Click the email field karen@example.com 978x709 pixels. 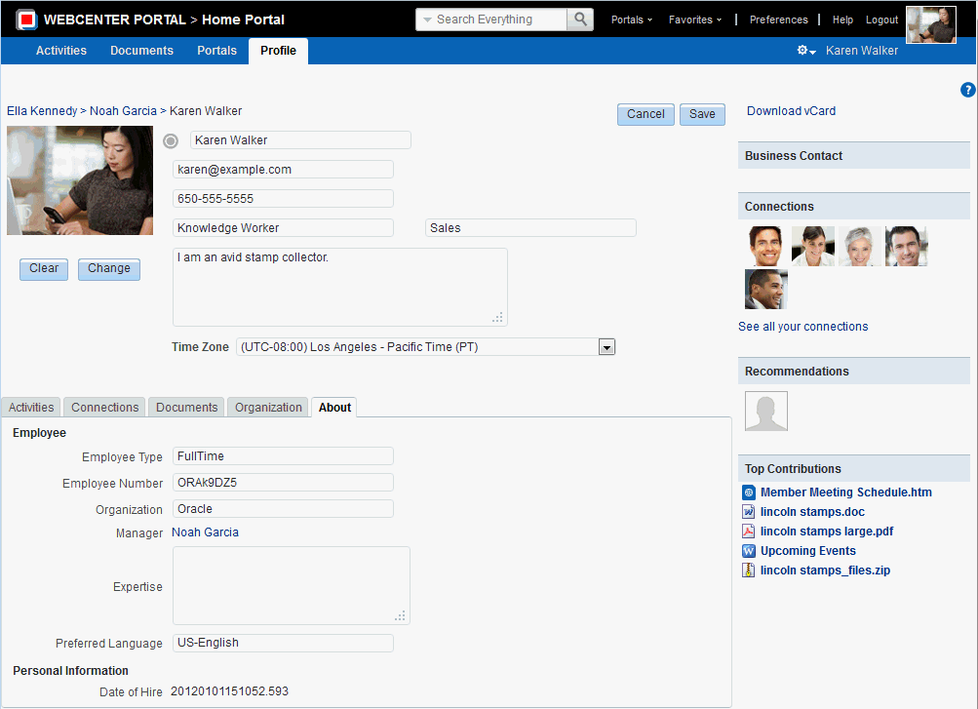click(283, 170)
